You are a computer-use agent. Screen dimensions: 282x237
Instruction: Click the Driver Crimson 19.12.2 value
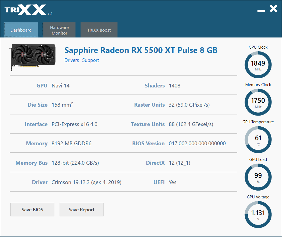(86, 182)
